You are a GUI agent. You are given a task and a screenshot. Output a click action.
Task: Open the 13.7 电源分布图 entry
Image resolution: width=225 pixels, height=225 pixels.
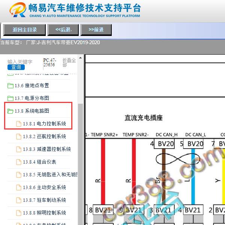32,98
